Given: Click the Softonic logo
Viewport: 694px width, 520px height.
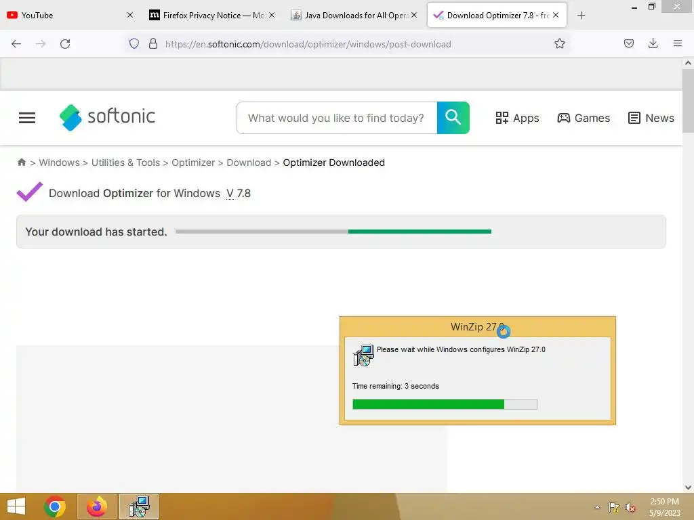Looking at the screenshot, I should [108, 117].
